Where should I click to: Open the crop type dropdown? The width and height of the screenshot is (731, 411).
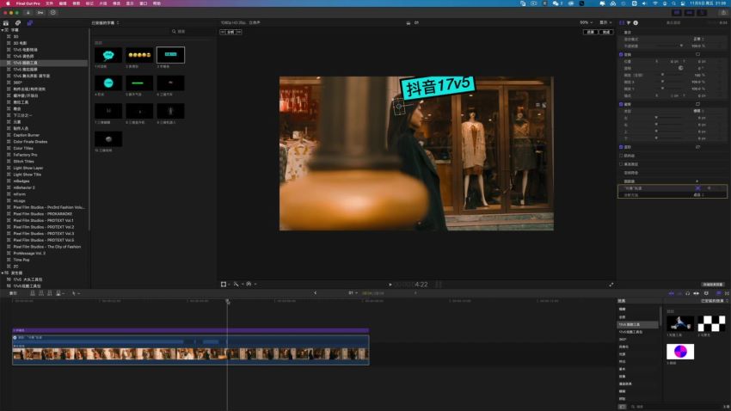698,111
